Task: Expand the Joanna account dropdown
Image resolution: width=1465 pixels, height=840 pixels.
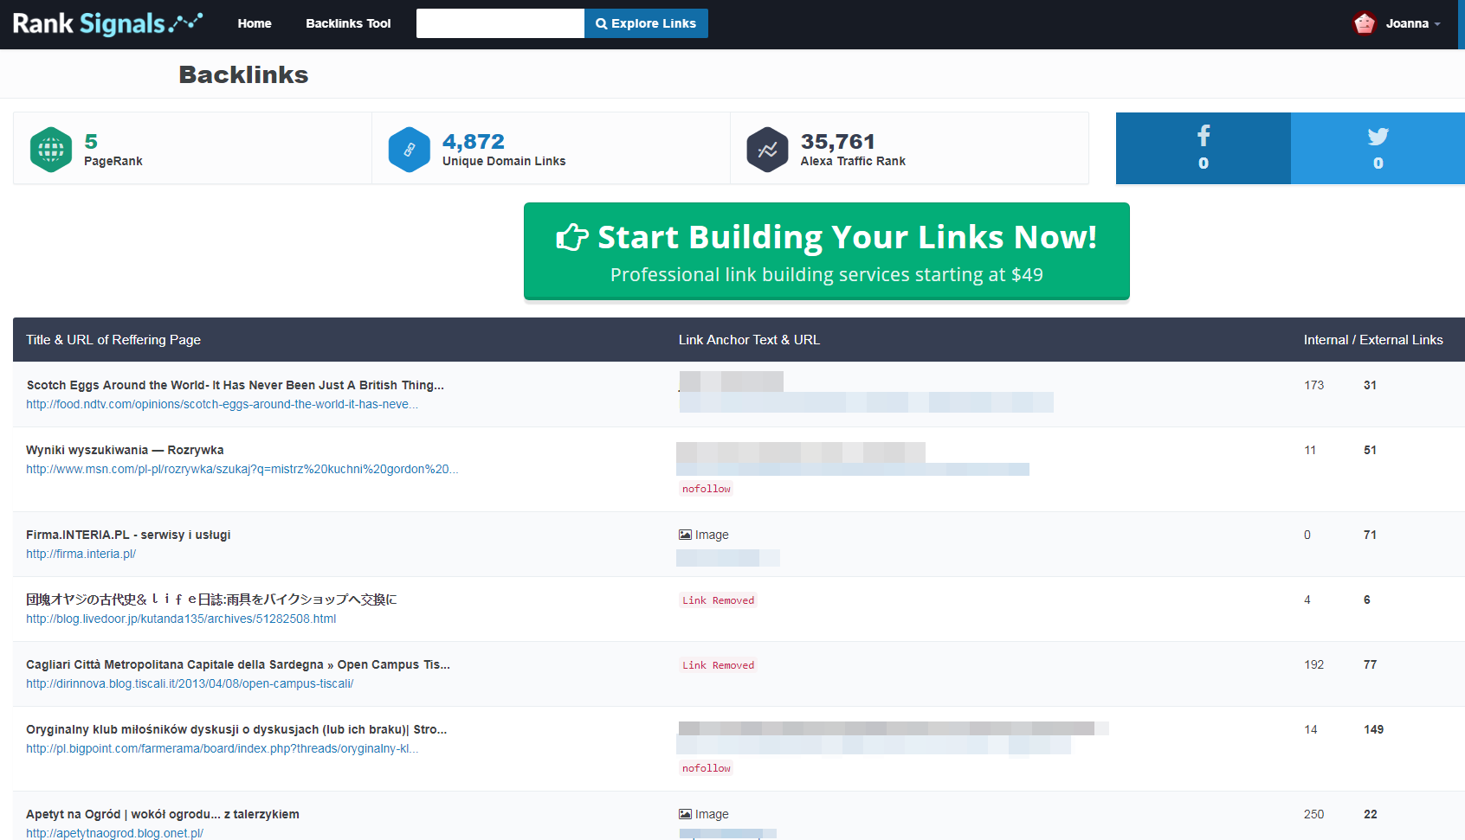Action: point(1413,23)
